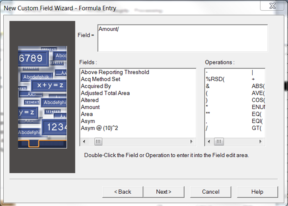Choose the vertical bar | operation
The image size is (288, 206).
click(253, 73)
